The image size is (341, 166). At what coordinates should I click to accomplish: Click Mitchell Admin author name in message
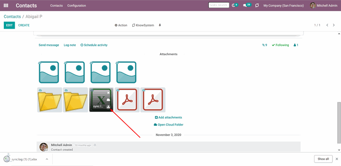tap(61, 145)
